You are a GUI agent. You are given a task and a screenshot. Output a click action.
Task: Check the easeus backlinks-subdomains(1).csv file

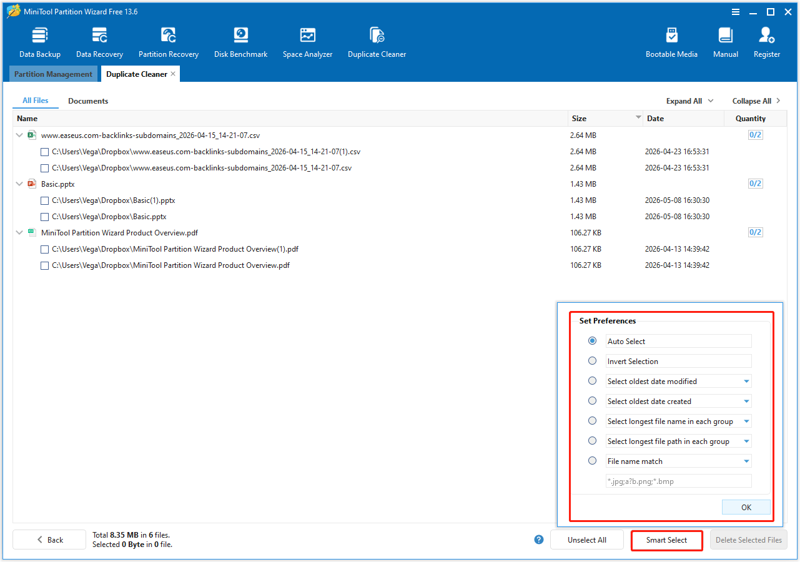click(44, 151)
